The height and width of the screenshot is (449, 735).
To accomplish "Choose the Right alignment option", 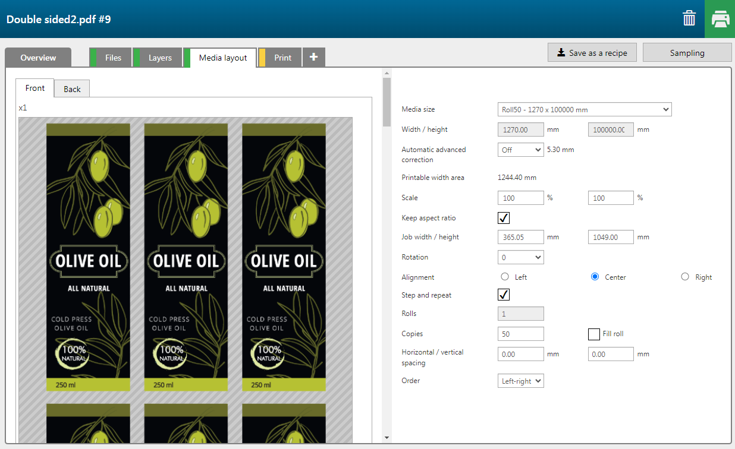I will 685,277.
